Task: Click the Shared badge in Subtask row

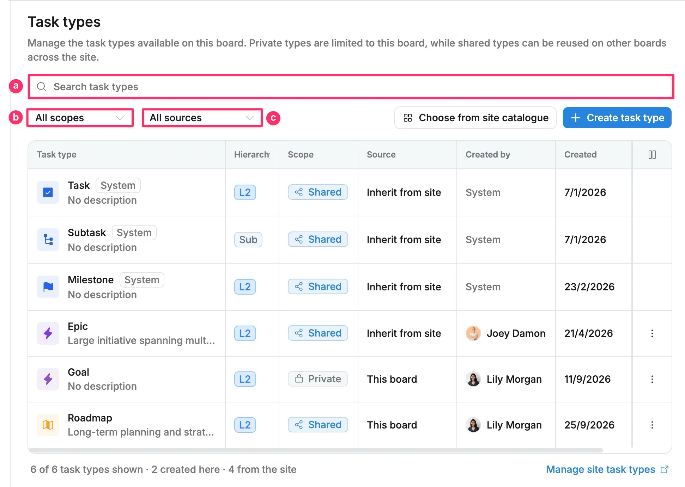Action: pos(318,239)
